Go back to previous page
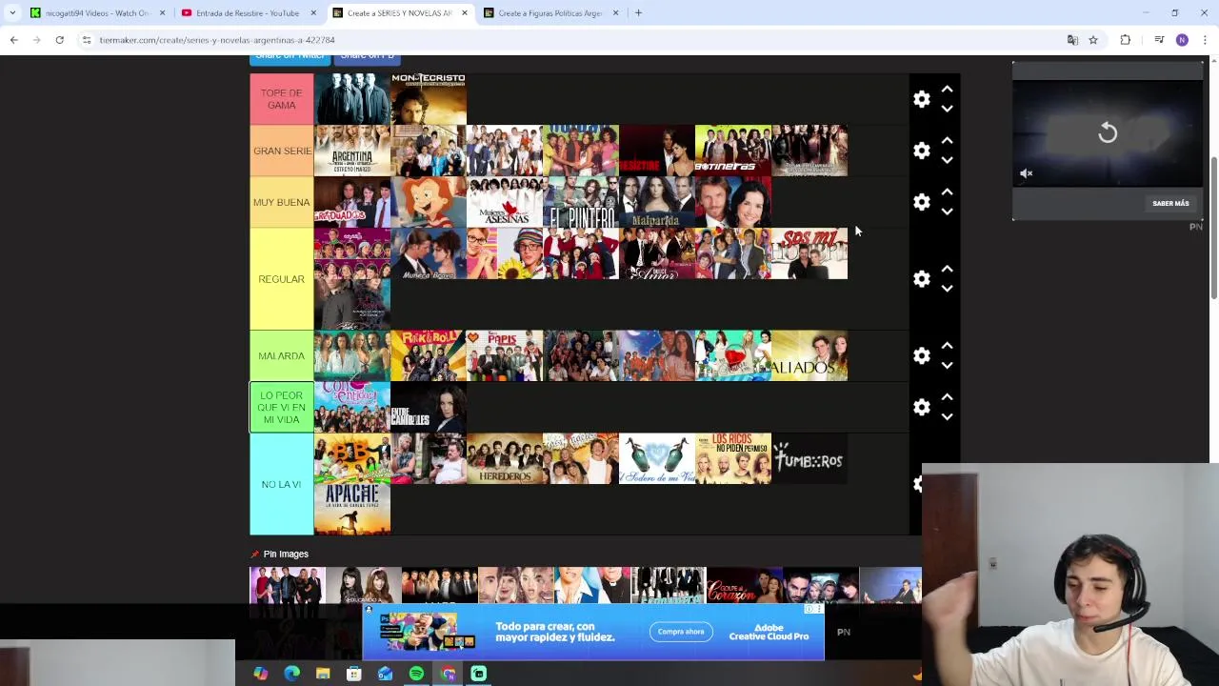The width and height of the screenshot is (1219, 686). click(x=13, y=40)
